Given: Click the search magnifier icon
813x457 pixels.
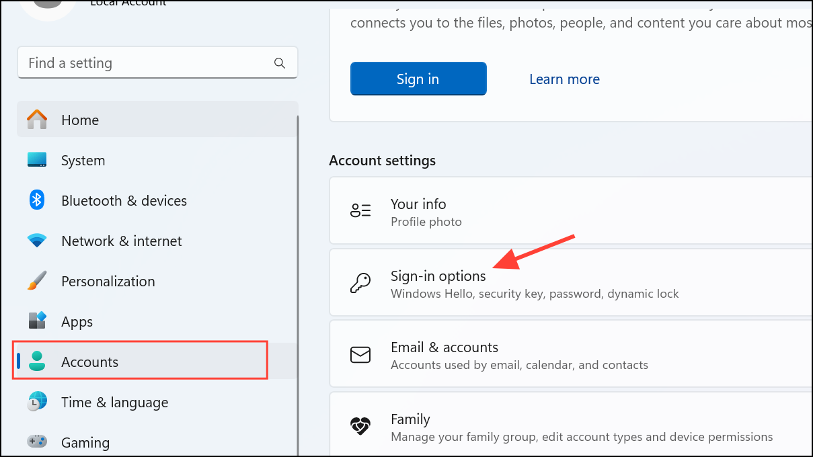Looking at the screenshot, I should 280,63.
